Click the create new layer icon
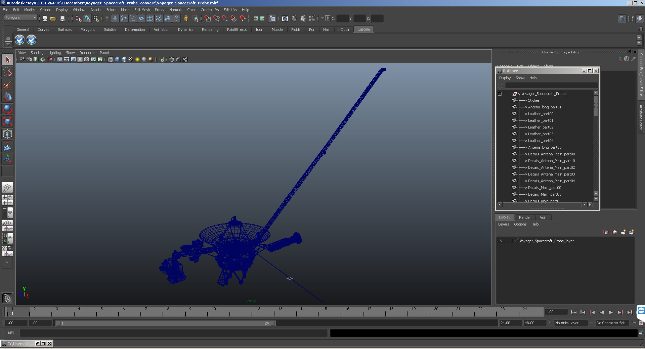Viewport: 645px width, 349px height. coord(623,232)
